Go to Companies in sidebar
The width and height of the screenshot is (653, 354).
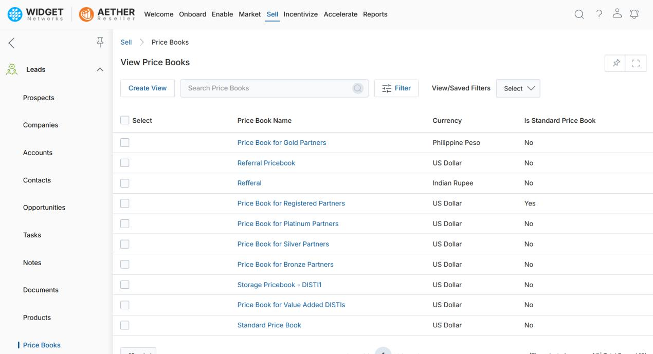(x=41, y=125)
